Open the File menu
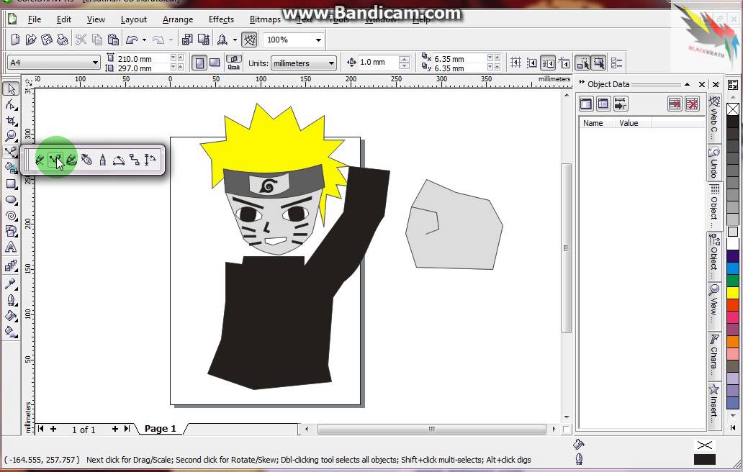 [34, 19]
